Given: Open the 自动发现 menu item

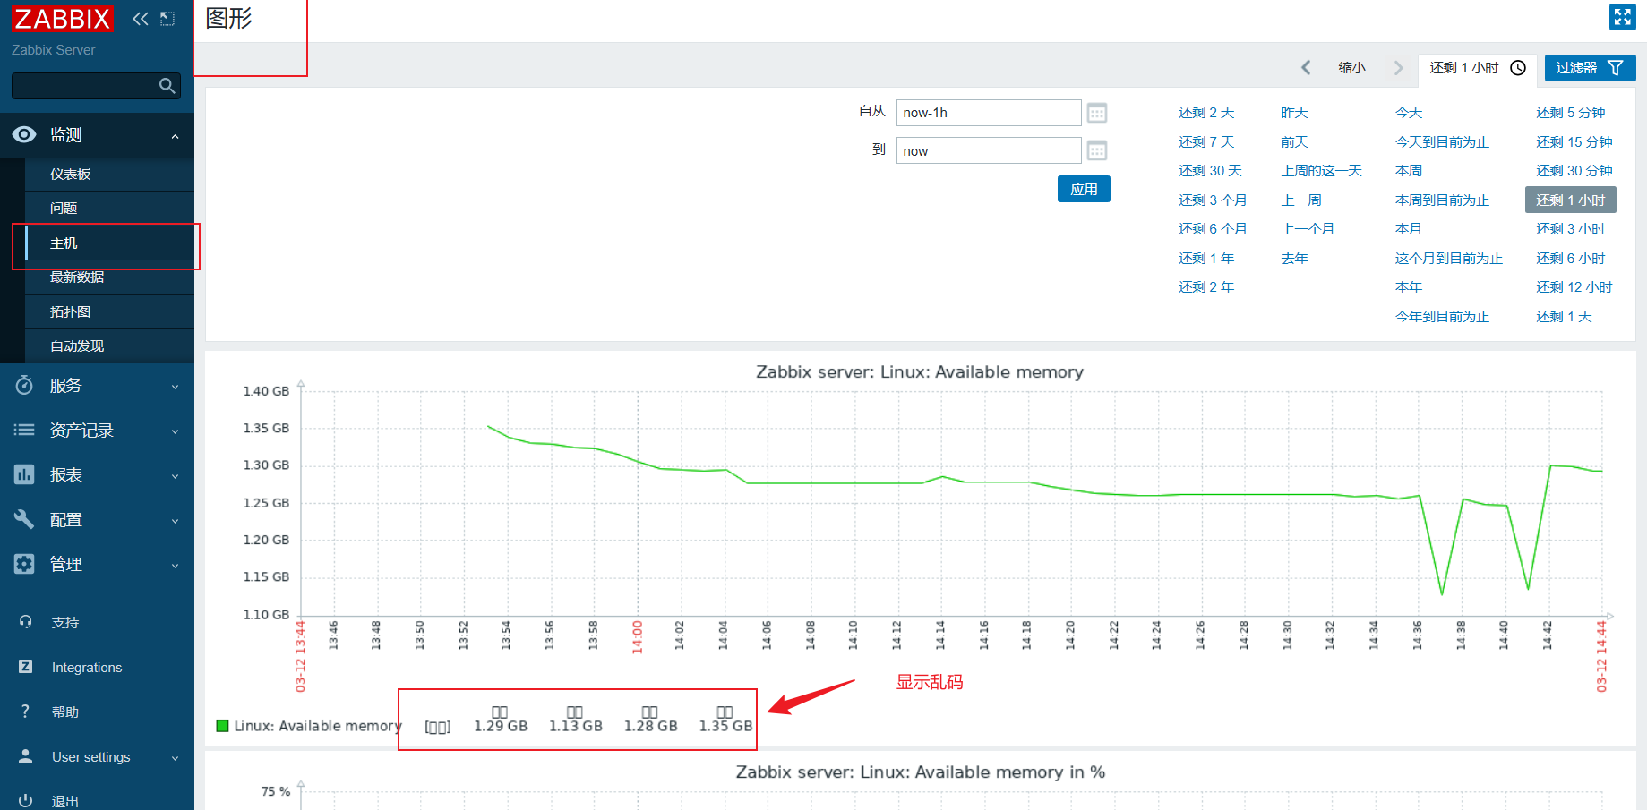Looking at the screenshot, I should pyautogui.click(x=109, y=346).
